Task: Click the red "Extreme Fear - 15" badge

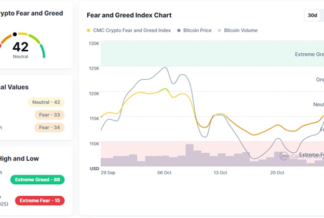Action: coord(39,200)
